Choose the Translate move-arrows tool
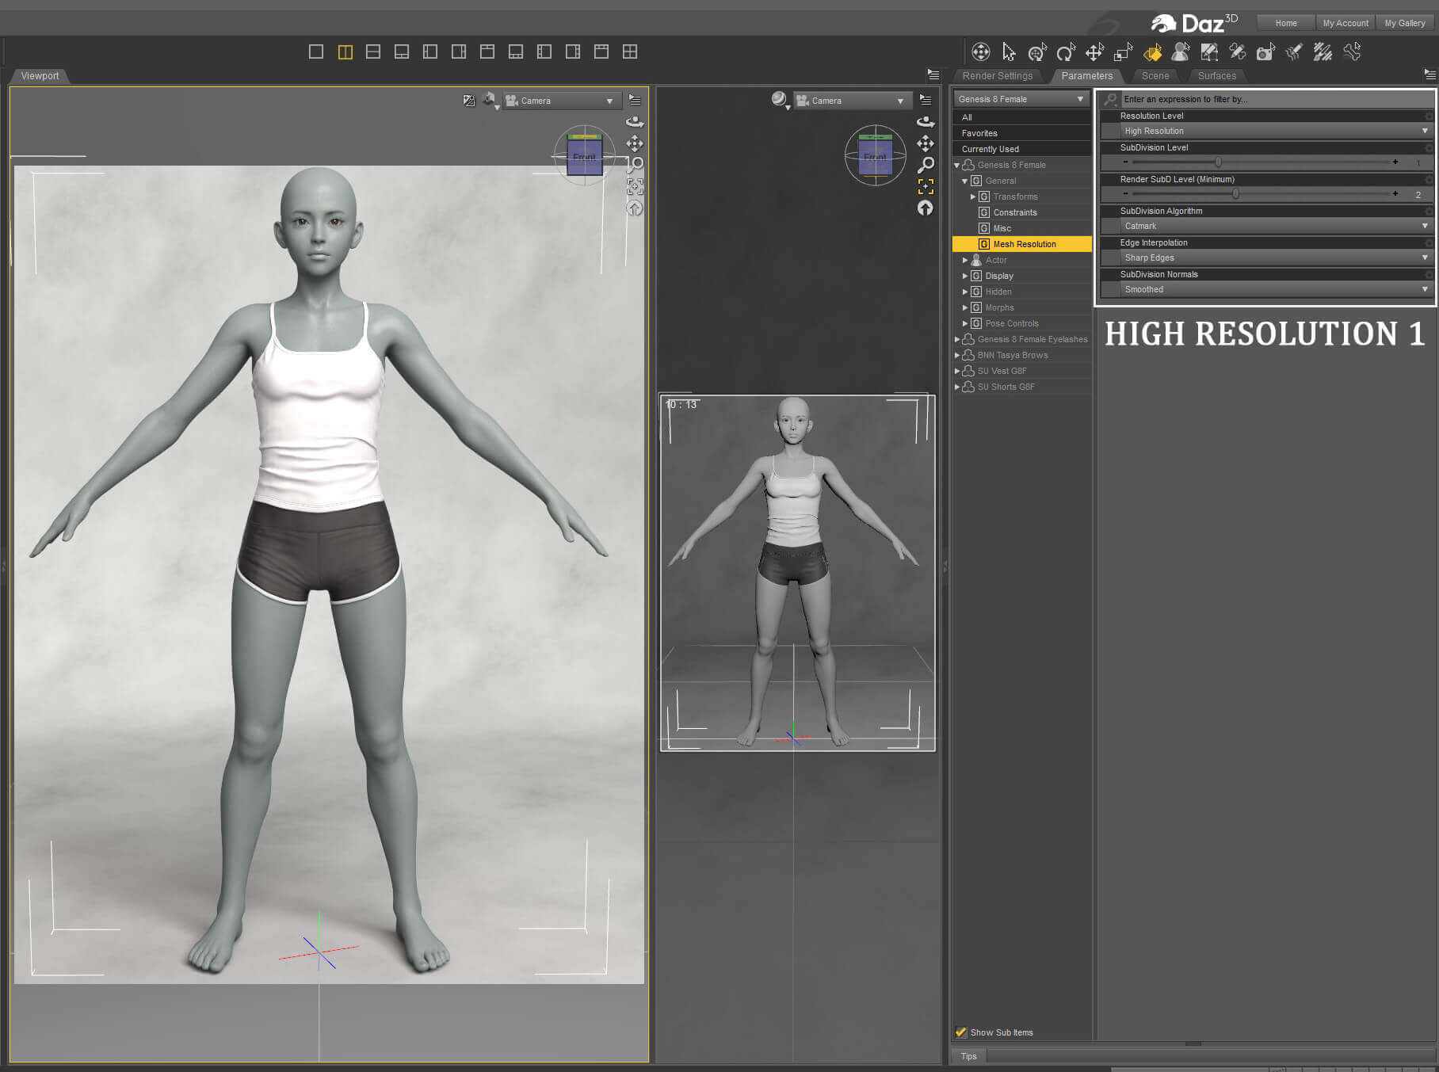Image resolution: width=1439 pixels, height=1072 pixels. click(x=1094, y=52)
